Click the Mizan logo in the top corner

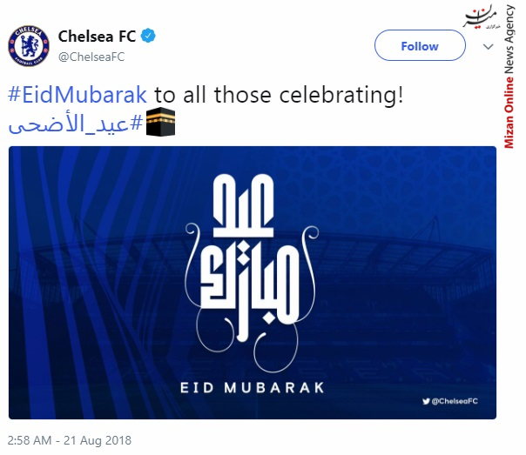click(x=482, y=17)
